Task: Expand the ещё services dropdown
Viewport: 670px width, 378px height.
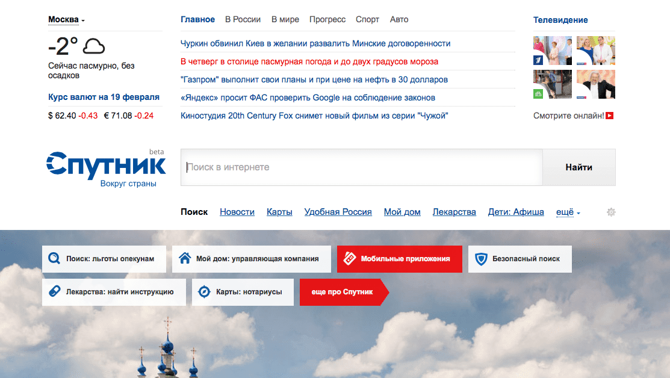Action: (568, 212)
